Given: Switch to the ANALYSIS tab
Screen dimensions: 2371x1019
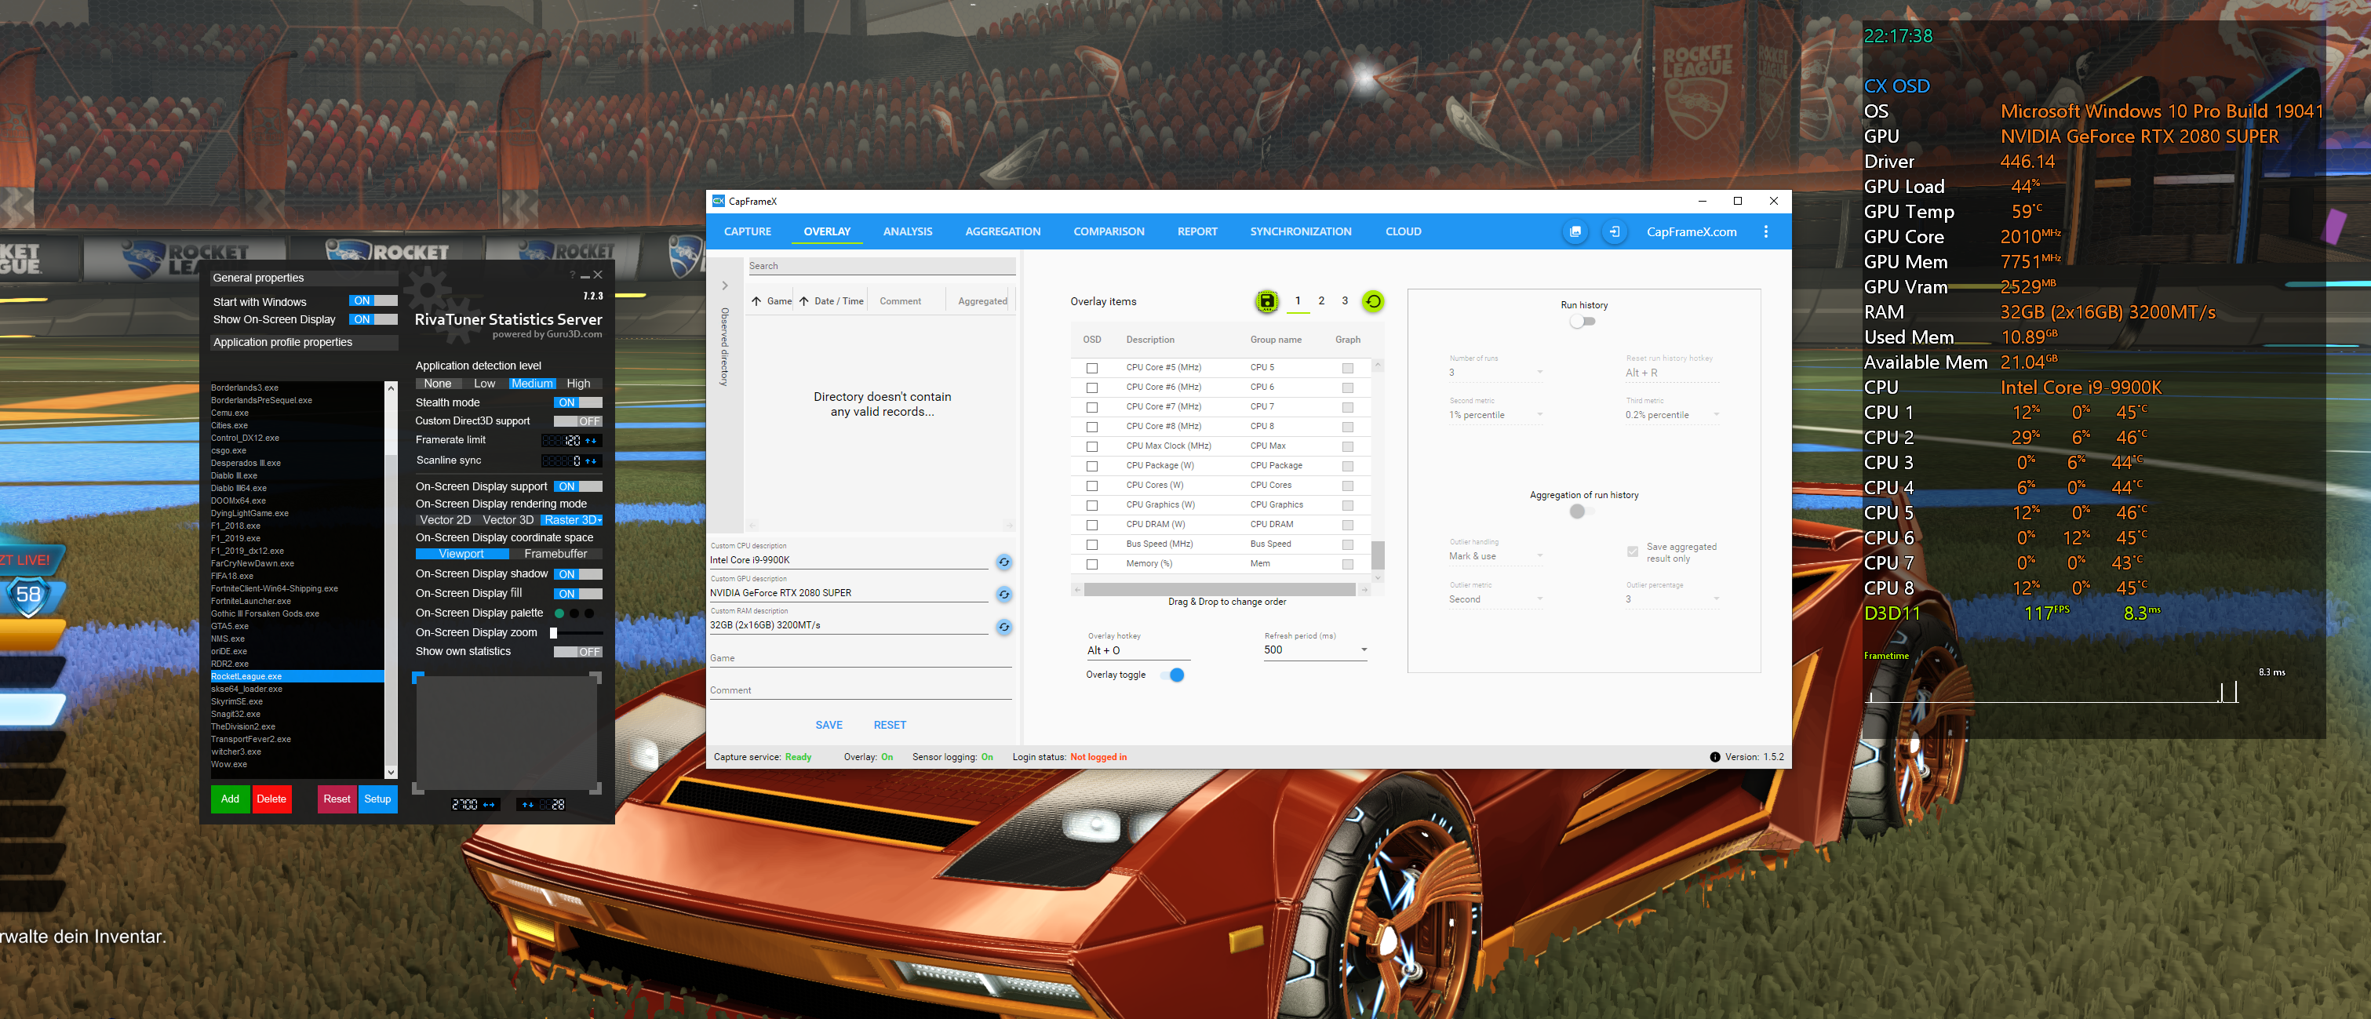Looking at the screenshot, I should coord(908,232).
